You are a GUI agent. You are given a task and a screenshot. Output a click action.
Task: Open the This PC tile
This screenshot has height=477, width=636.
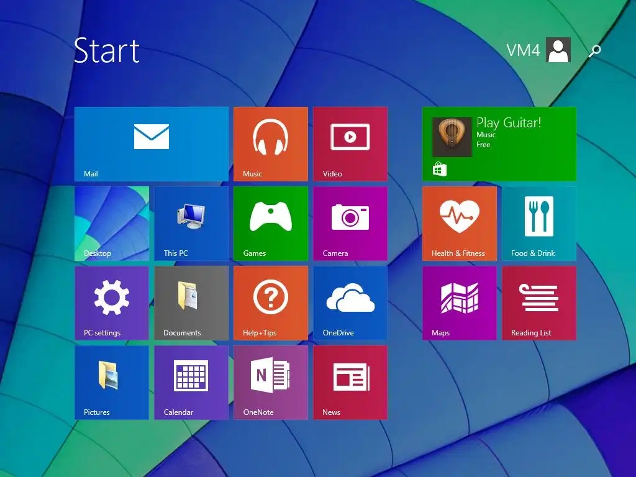tap(191, 224)
